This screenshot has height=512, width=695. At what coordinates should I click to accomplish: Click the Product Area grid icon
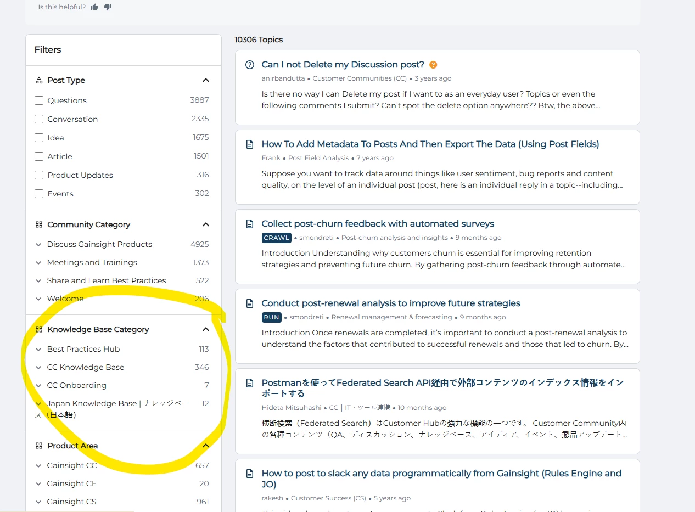pos(39,446)
